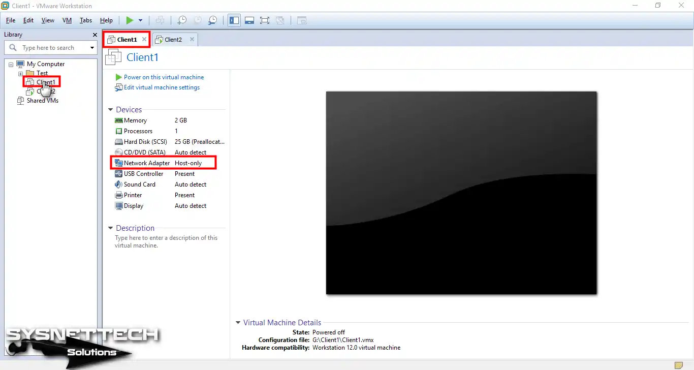
Task: Click Power on this virtual machine link
Action: (x=164, y=77)
